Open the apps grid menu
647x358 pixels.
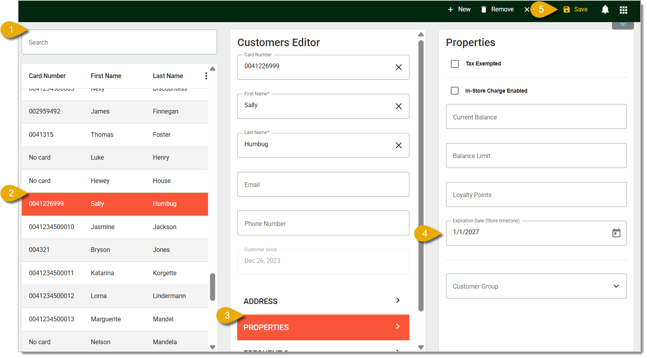623,10
